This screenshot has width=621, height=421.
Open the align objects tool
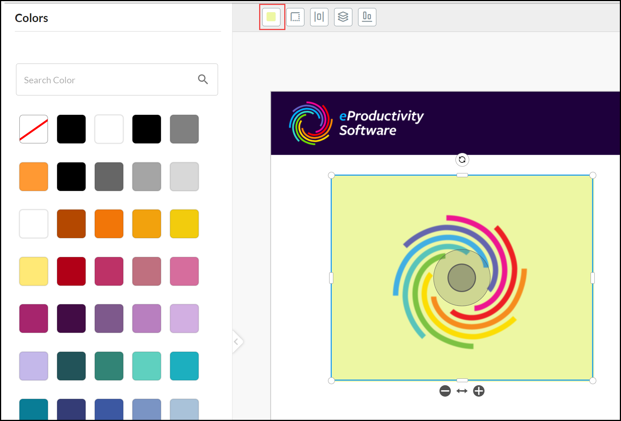pos(367,17)
